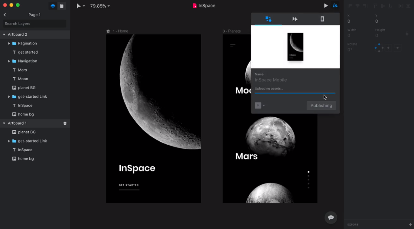414x229 pixels.
Task: Toggle the pin-to-edges constraint control
Action: 379,48
